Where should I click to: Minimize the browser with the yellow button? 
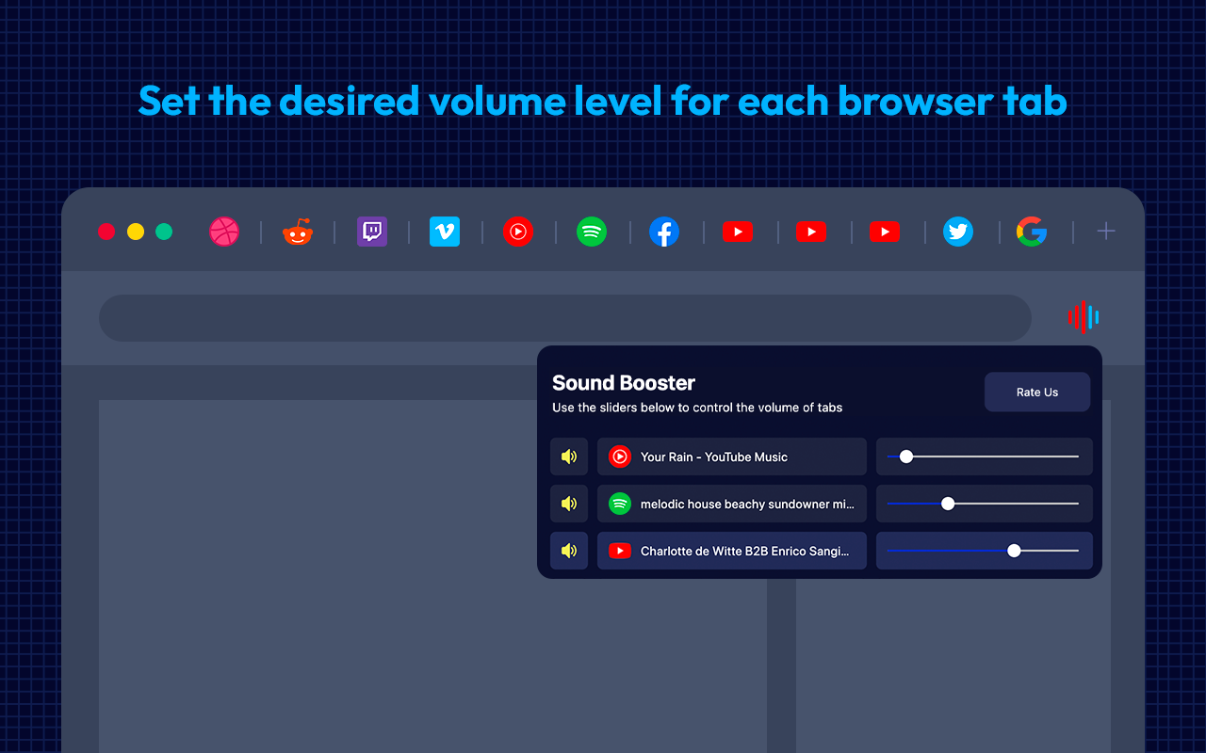136,232
